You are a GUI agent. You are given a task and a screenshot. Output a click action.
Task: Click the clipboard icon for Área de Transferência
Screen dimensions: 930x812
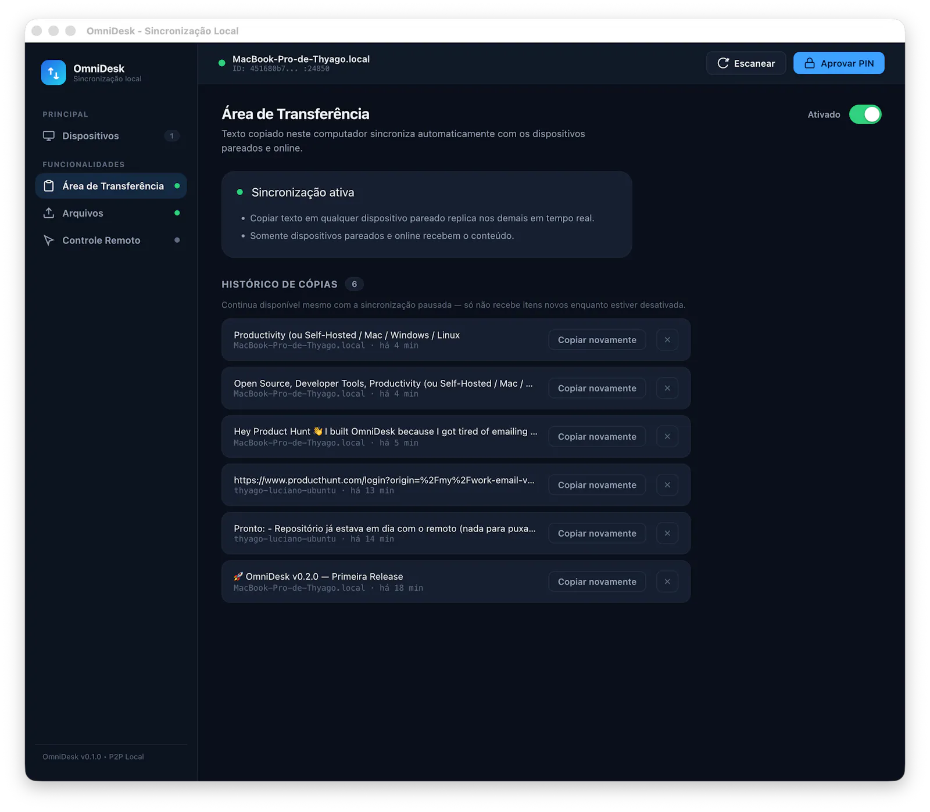click(x=49, y=186)
